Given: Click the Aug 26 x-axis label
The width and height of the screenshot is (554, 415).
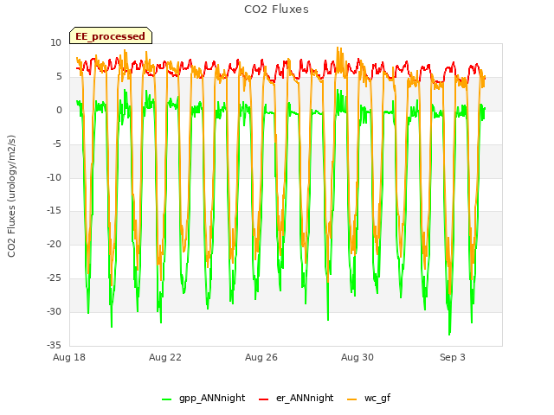Looking at the screenshot, I should click(261, 357).
